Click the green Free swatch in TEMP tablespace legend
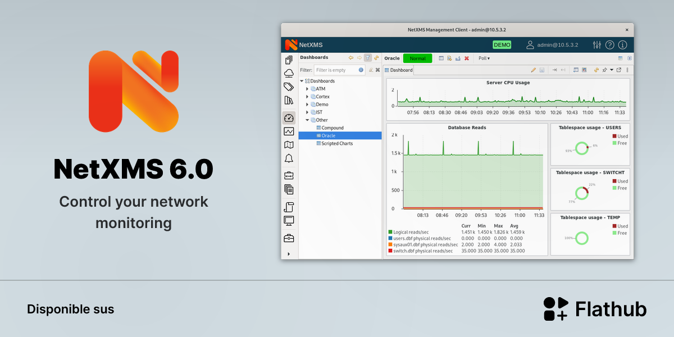 click(614, 233)
